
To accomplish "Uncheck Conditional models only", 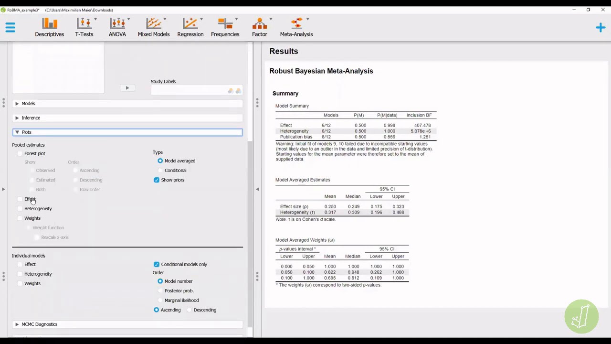I will [x=157, y=264].
